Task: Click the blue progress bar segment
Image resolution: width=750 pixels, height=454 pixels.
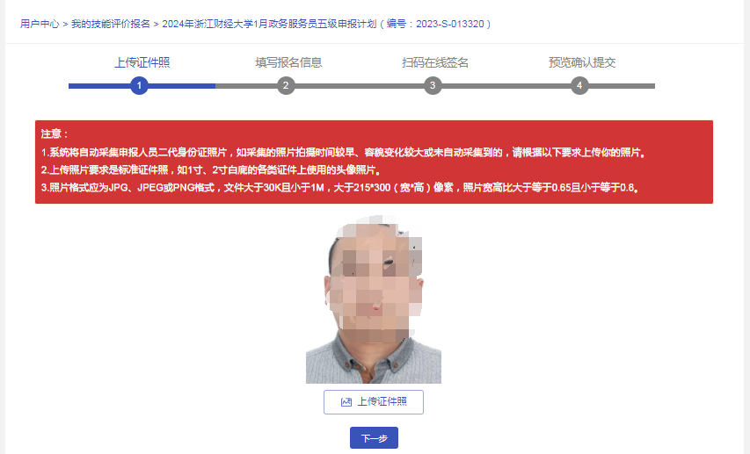Action: (x=142, y=86)
